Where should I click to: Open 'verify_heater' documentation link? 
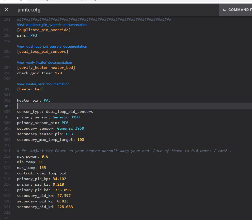click(44, 62)
